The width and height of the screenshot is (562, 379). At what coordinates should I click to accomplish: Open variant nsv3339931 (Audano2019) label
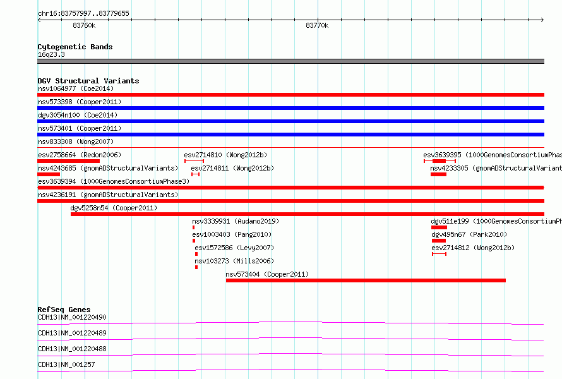[236, 221]
